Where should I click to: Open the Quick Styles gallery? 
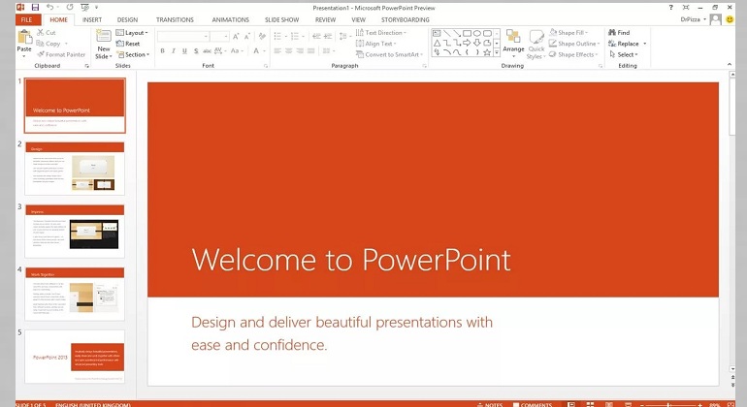[x=536, y=44]
